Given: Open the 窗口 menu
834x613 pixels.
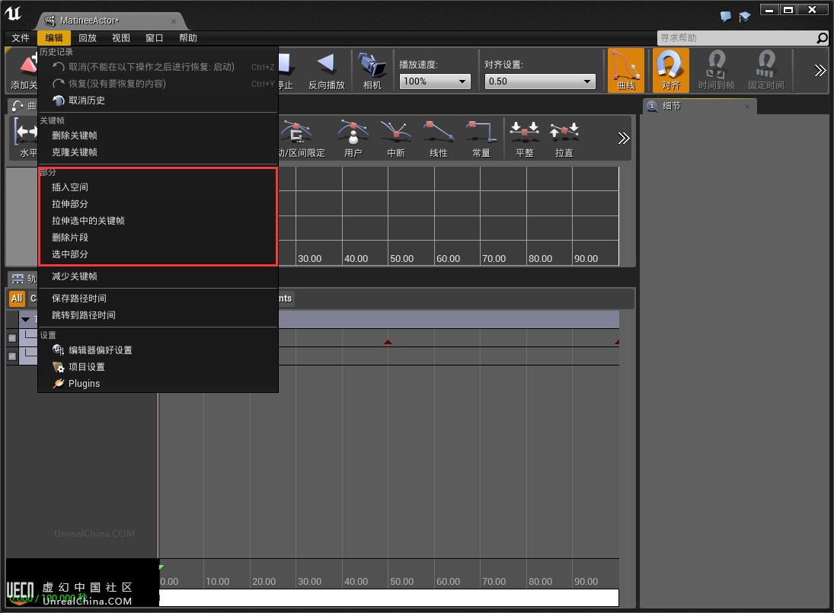Looking at the screenshot, I should click(155, 38).
